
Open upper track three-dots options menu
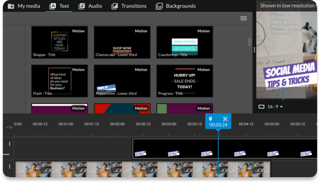pyautogui.click(x=10, y=144)
